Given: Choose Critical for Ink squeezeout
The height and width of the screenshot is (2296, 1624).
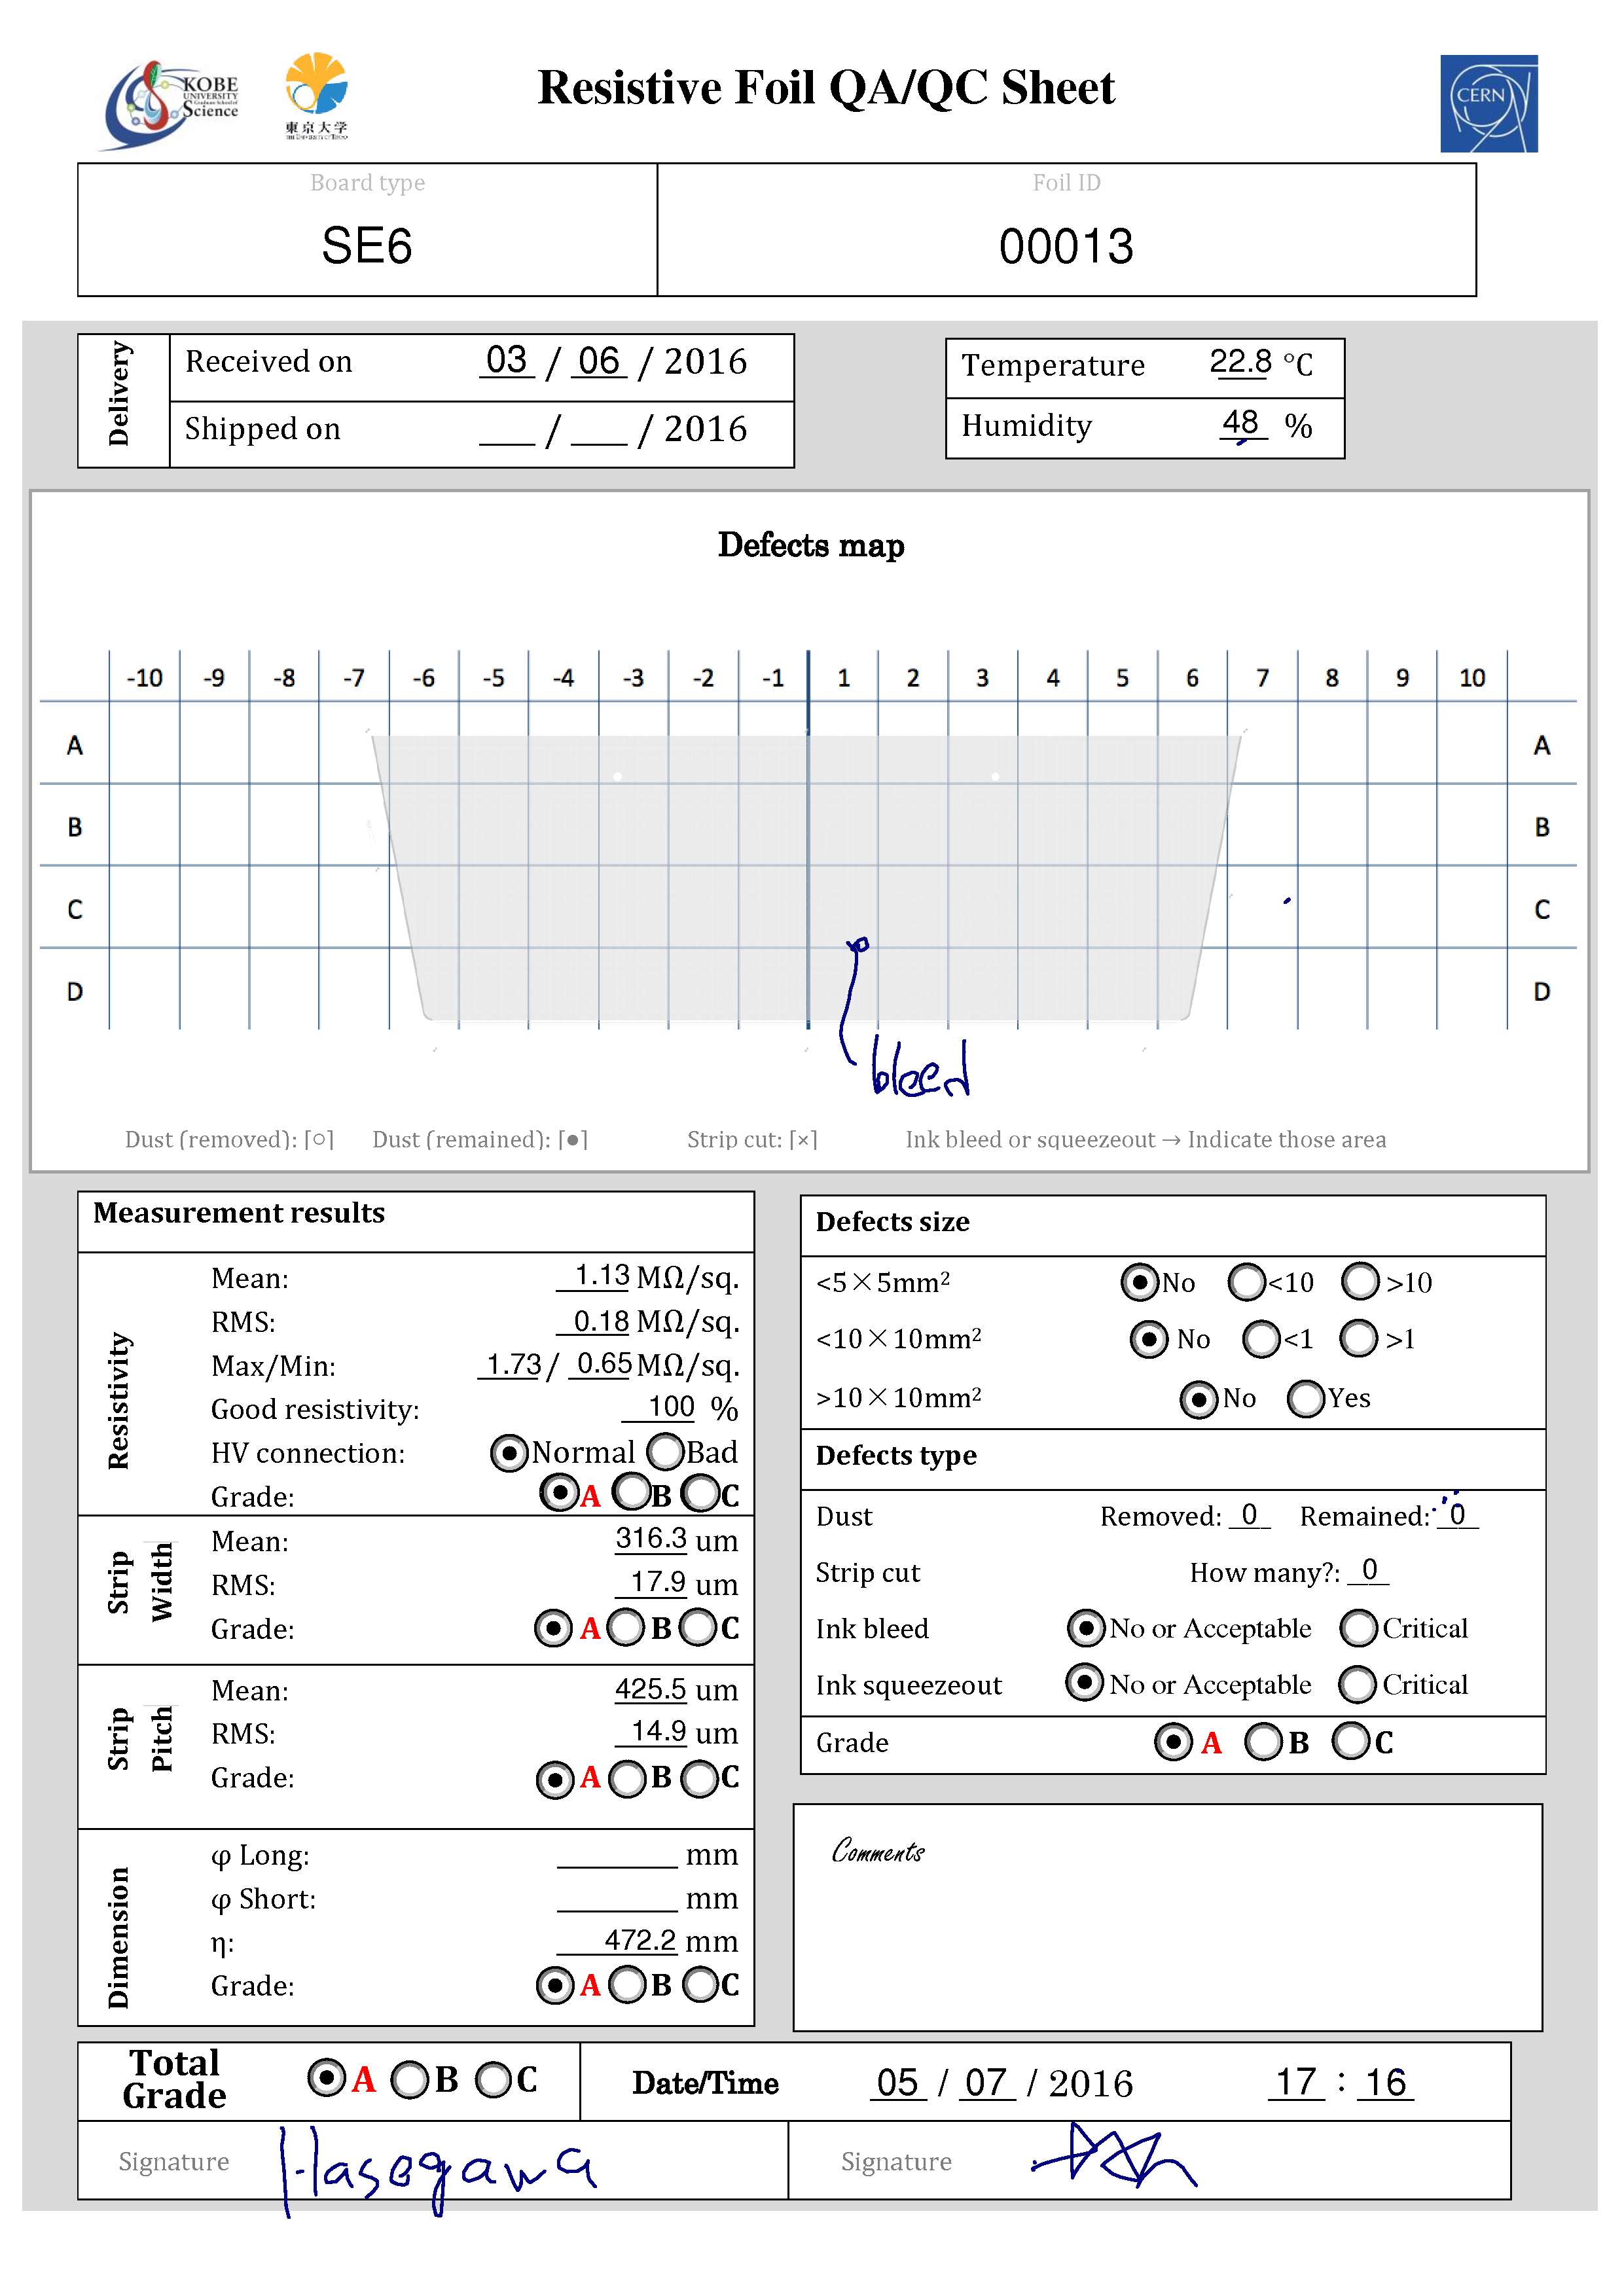Looking at the screenshot, I should pyautogui.click(x=1358, y=1684).
